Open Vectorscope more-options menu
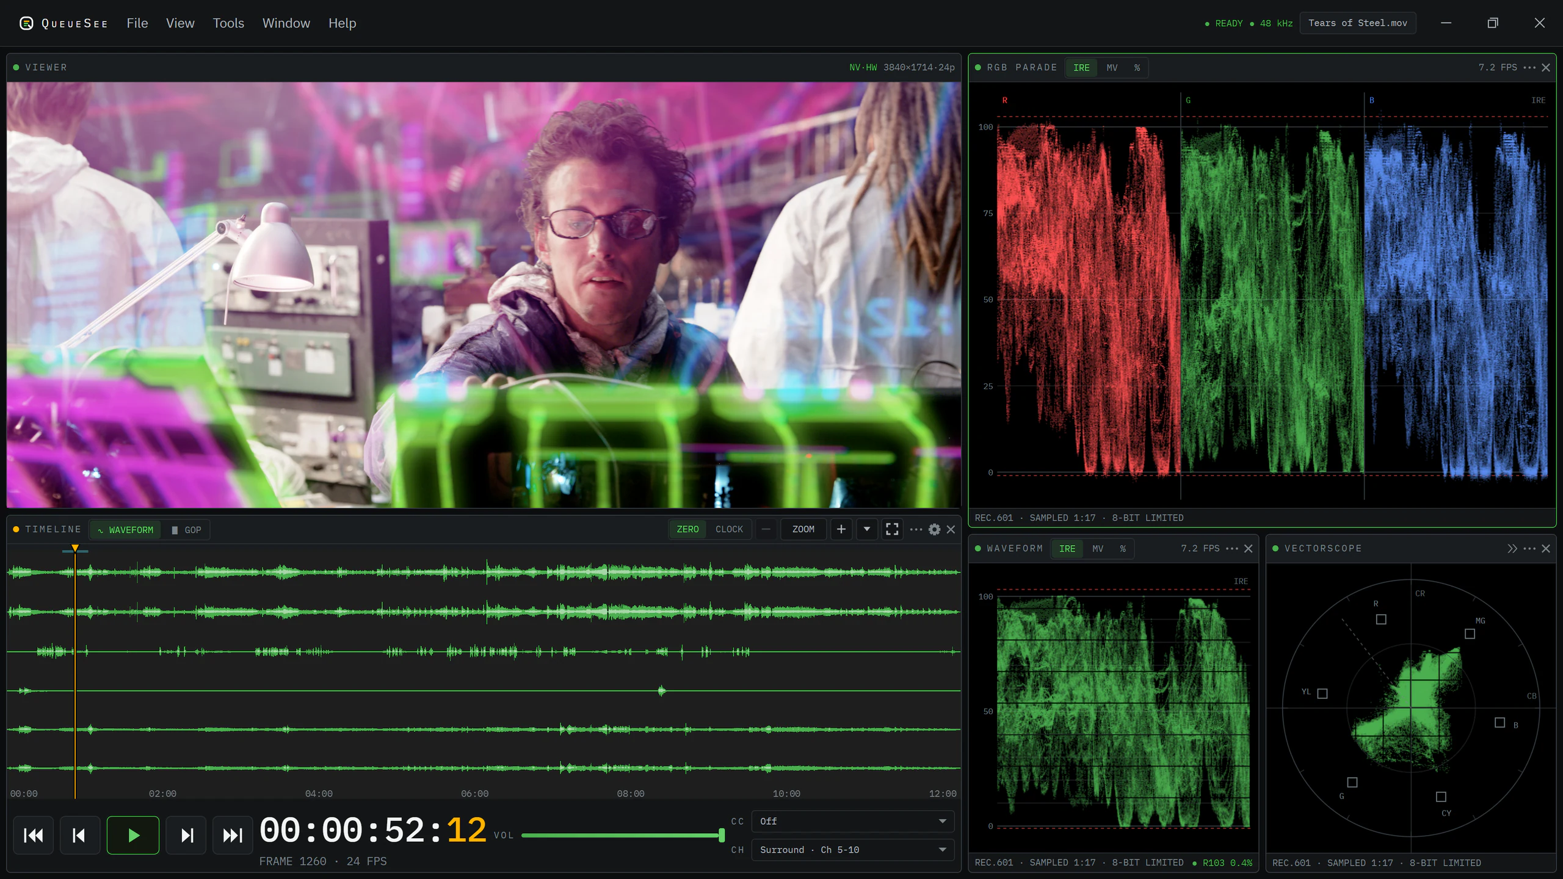The width and height of the screenshot is (1563, 879). point(1529,548)
